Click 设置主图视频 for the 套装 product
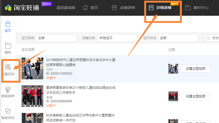The width and height of the screenshot is (219, 123). [x=195, y=96]
